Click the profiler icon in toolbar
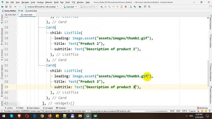The width and height of the screenshot is (212, 119). [x=114, y=7]
